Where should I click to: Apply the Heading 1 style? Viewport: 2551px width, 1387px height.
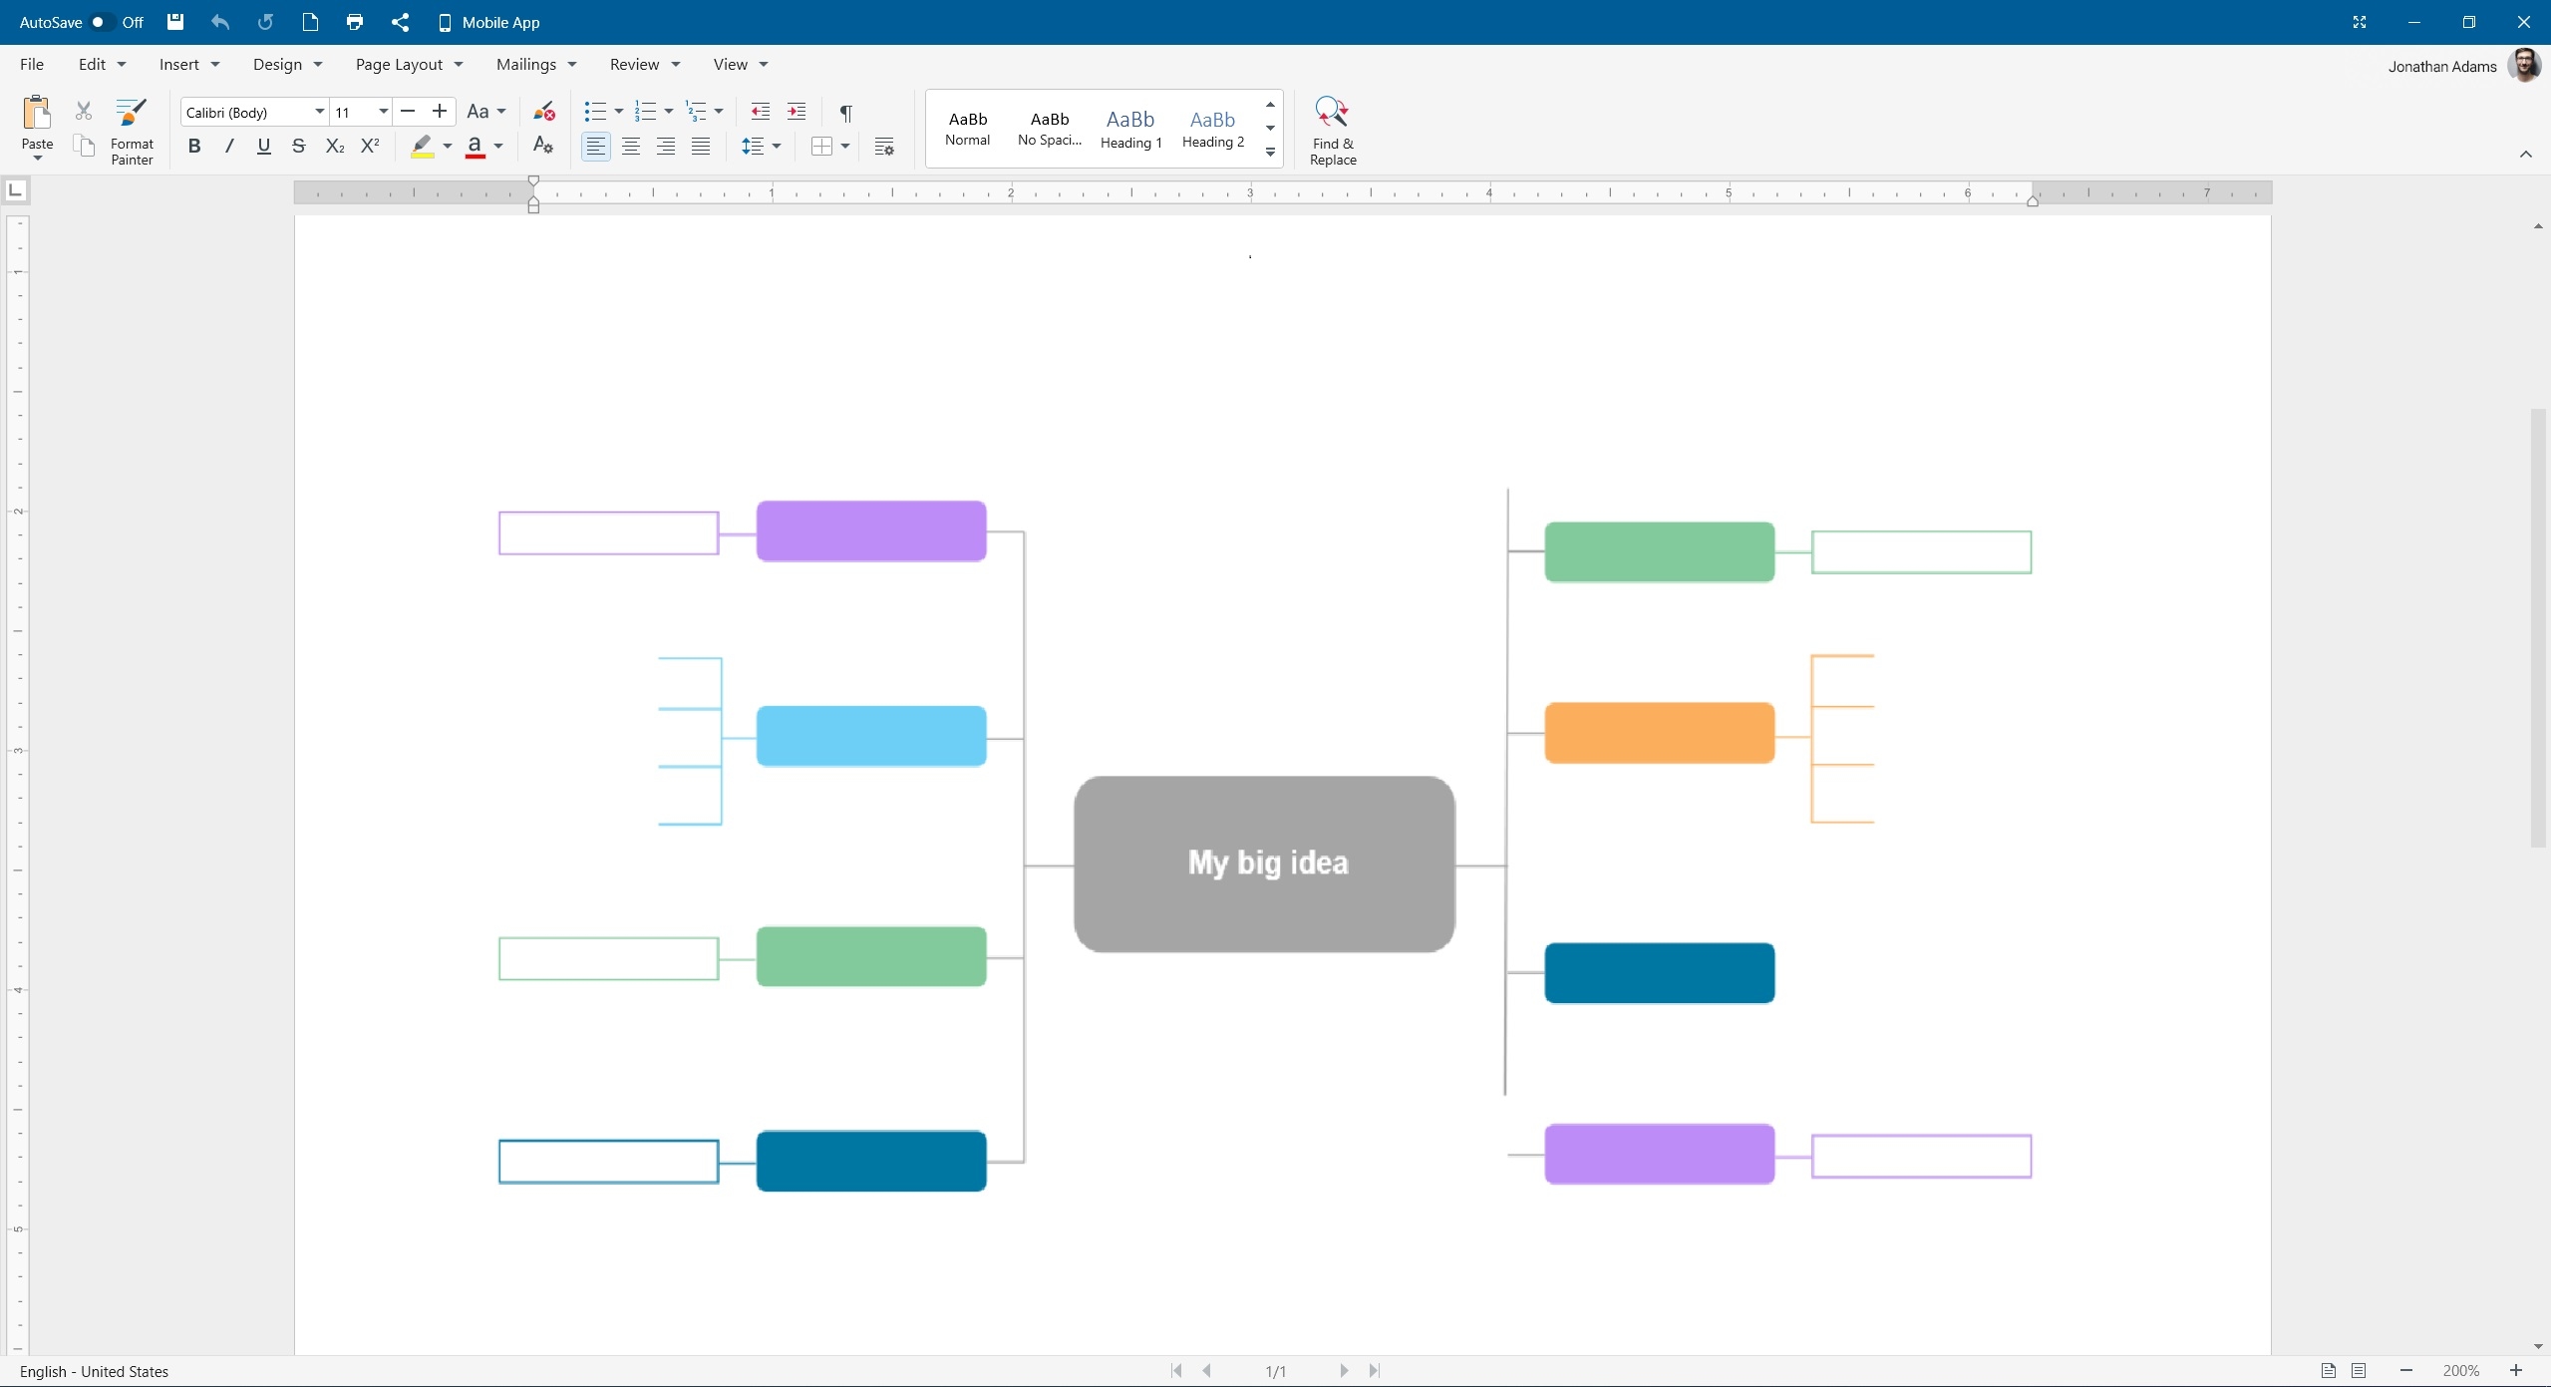tap(1129, 128)
